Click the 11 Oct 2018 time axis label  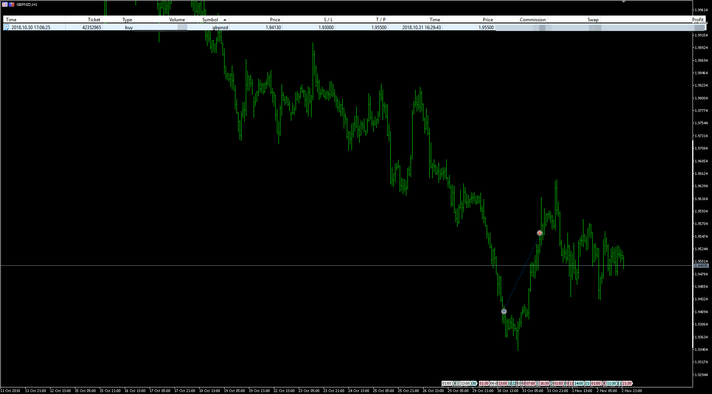(x=10, y=391)
